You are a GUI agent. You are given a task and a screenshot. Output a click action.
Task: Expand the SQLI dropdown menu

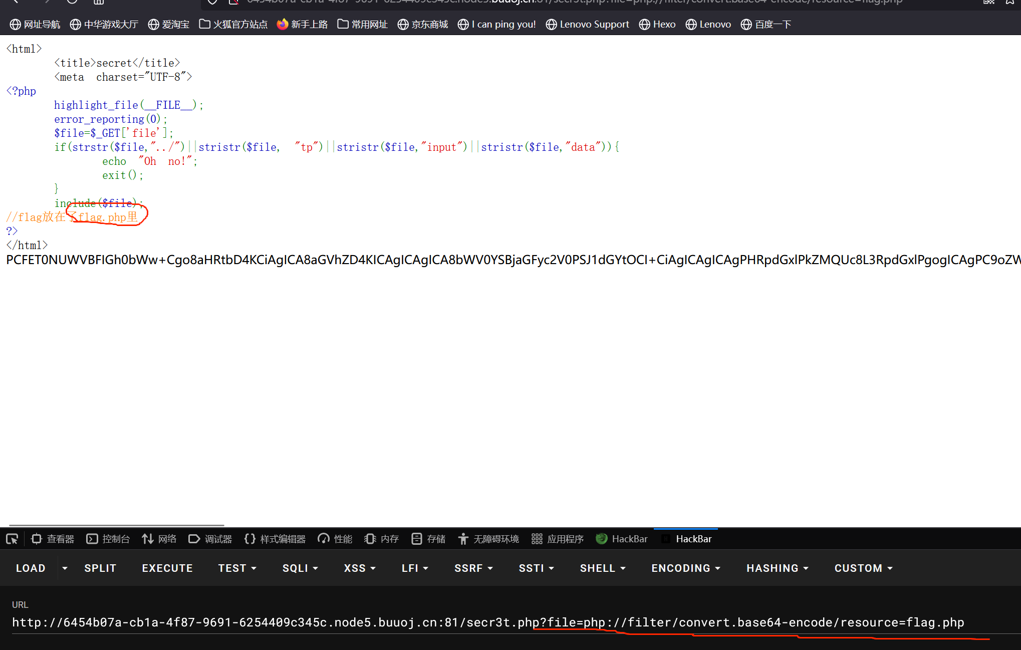(x=300, y=568)
